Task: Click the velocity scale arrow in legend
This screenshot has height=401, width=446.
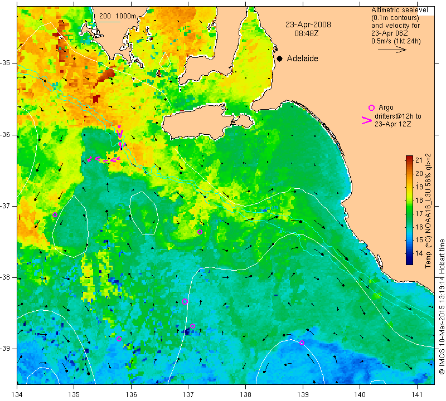Action: [392, 50]
